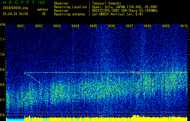Click the 0605 time marker
This screenshot has height=121, width=190.
93,26
